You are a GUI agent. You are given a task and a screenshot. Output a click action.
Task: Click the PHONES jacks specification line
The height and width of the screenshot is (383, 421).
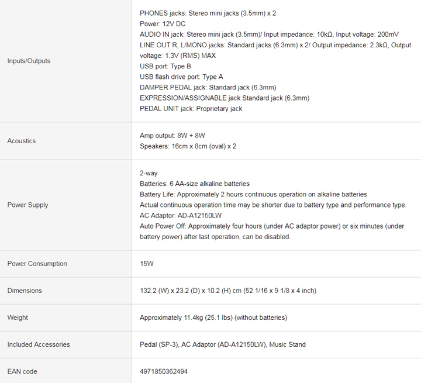[x=208, y=13]
